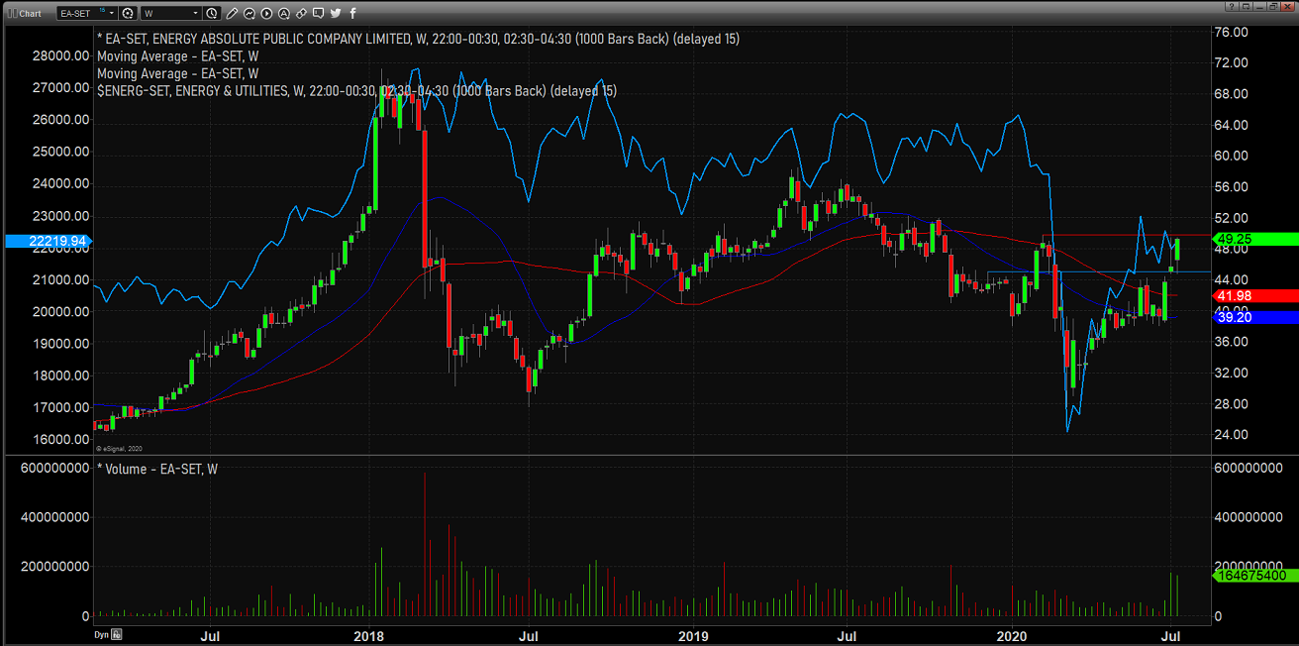Click the 16000.00 left axis label
The image size is (1299, 646).
coord(62,439)
